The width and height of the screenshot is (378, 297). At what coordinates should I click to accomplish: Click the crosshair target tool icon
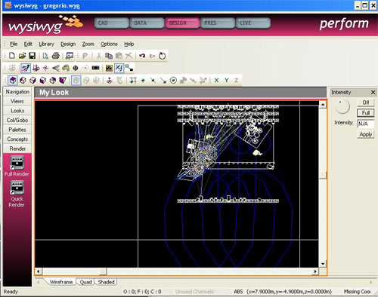click(76, 68)
